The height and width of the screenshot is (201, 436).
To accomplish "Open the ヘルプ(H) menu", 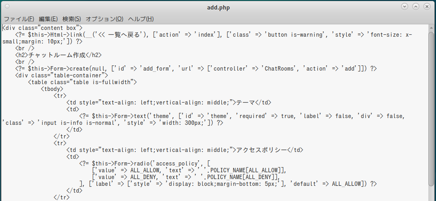I will click(141, 19).
